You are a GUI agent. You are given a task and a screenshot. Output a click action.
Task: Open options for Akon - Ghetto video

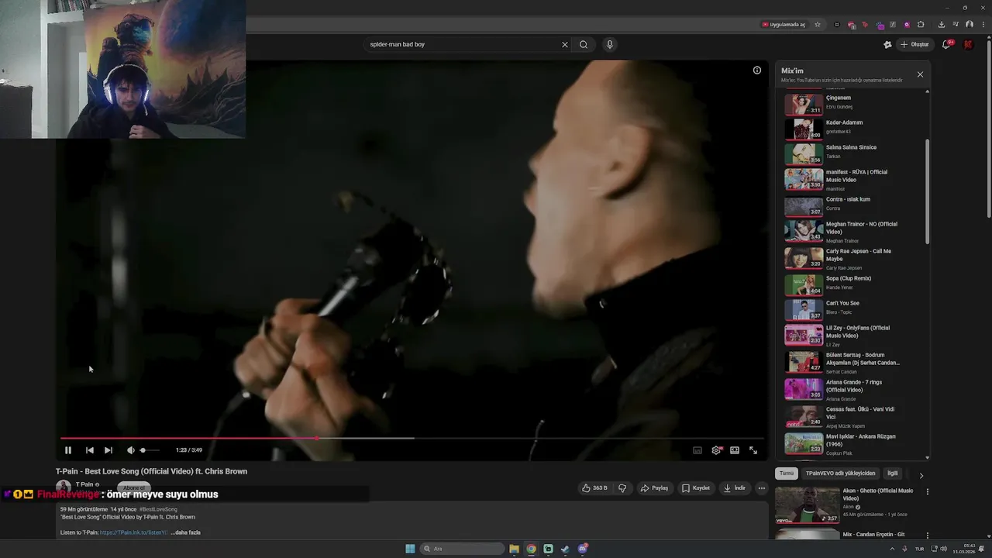[928, 491]
